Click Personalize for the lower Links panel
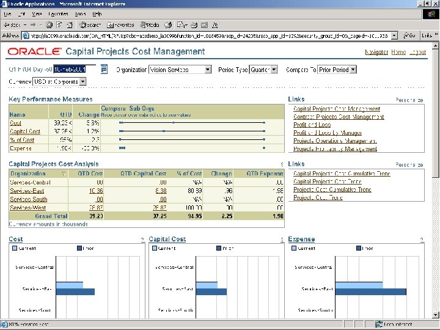The height and width of the screenshot is (330, 440). coord(409,165)
